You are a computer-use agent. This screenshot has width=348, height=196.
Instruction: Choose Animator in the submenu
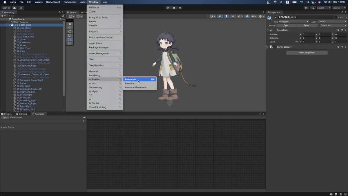point(140,83)
